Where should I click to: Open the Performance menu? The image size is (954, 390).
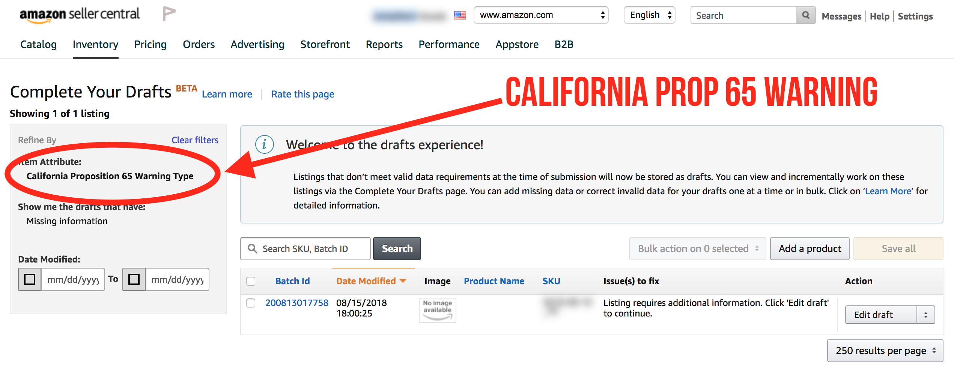point(449,44)
